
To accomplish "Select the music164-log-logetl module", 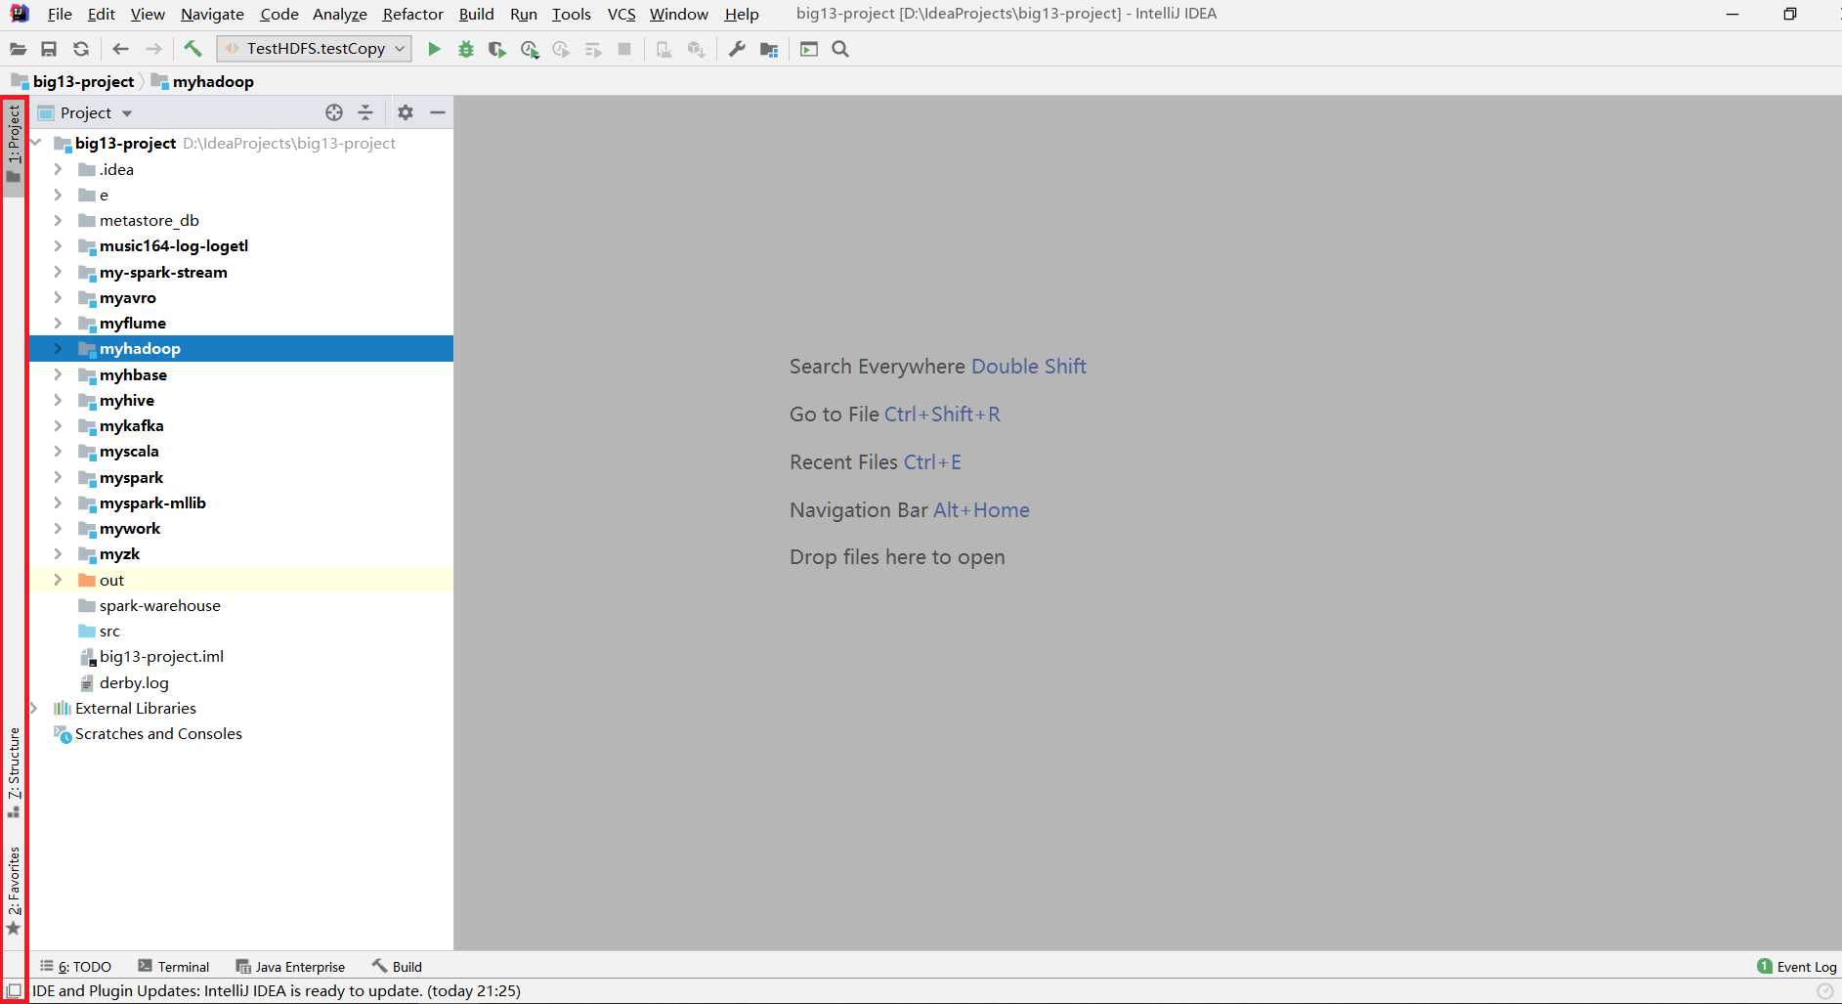I will 240,246.
